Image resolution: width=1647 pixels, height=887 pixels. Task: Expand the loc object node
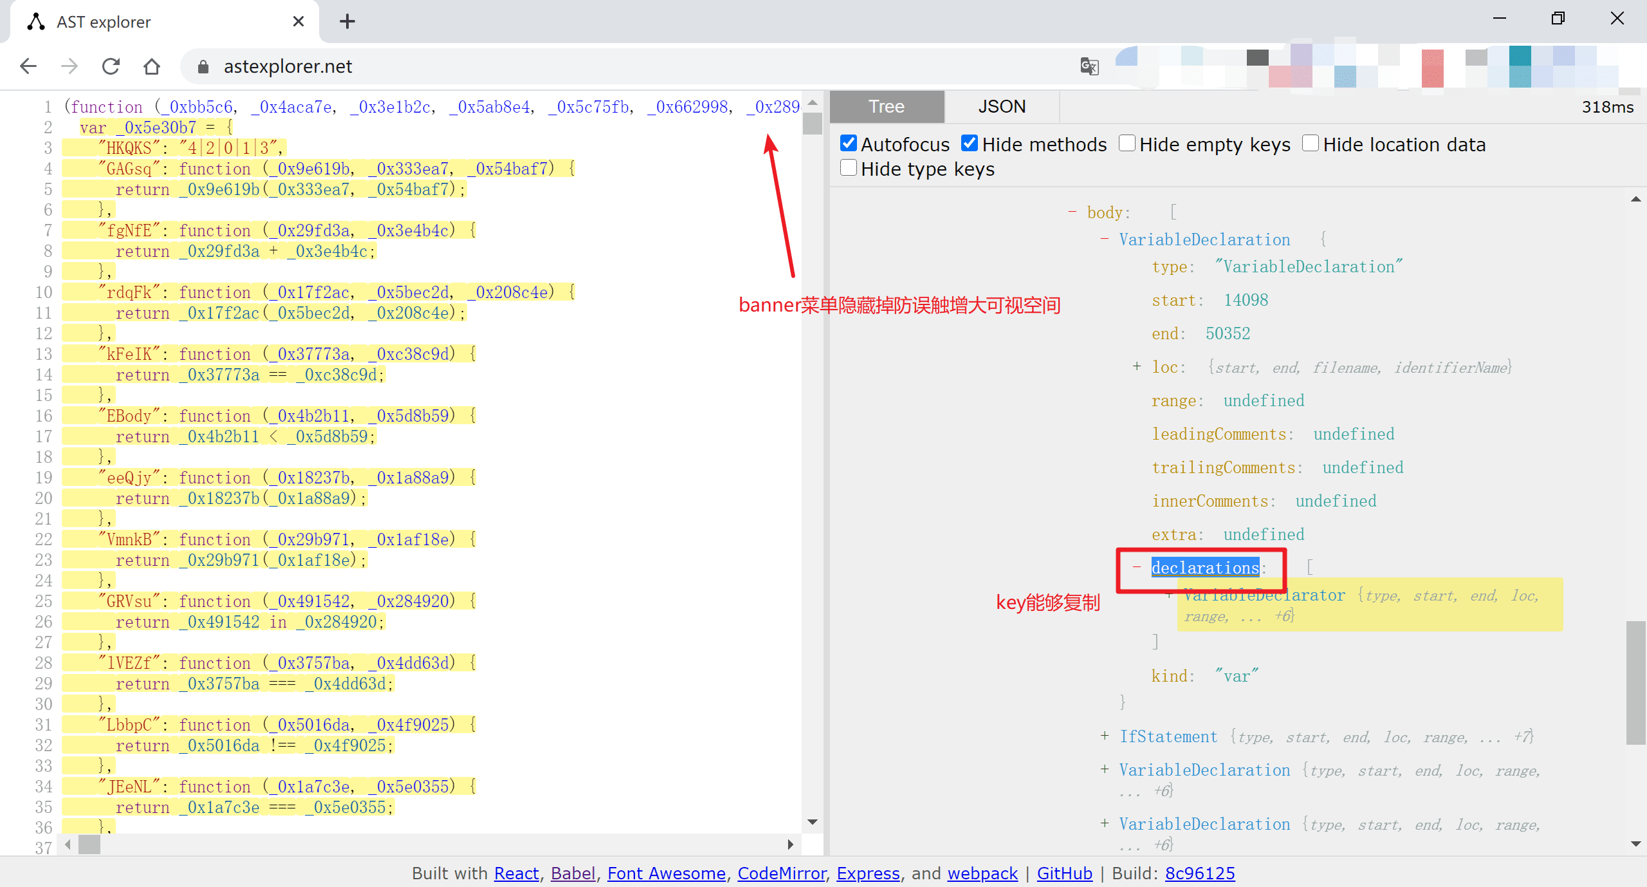pos(1137,366)
